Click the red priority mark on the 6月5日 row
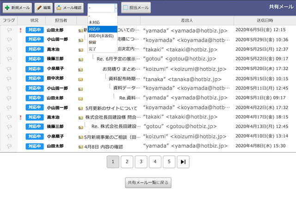The width and height of the screenshot is (296, 197). pyautogui.click(x=20, y=30)
